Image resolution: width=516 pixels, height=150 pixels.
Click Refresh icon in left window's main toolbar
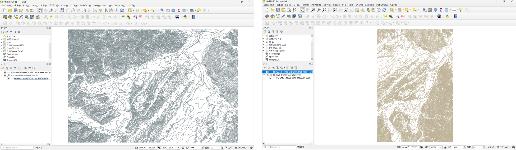(x=122, y=11)
